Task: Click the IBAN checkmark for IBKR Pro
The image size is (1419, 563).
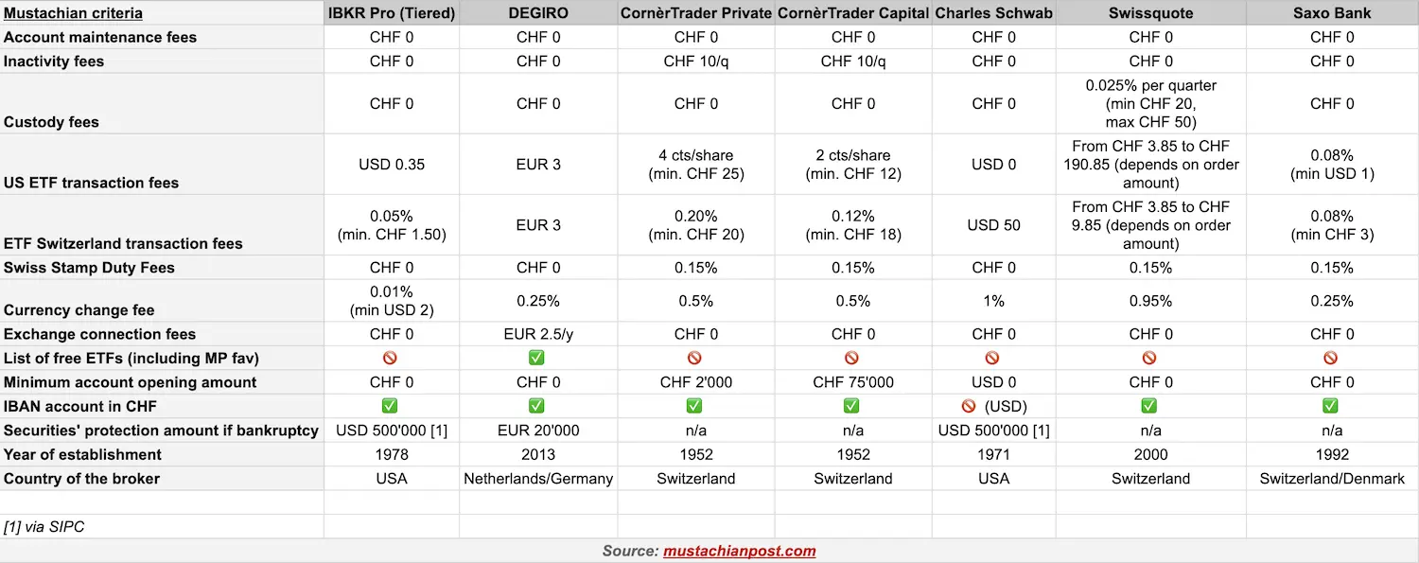Action: tap(391, 406)
